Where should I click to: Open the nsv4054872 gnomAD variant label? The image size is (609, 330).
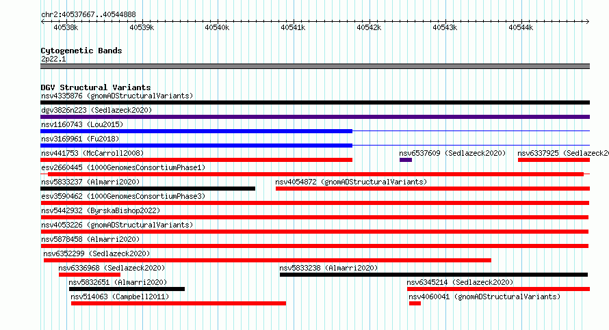[351, 182]
